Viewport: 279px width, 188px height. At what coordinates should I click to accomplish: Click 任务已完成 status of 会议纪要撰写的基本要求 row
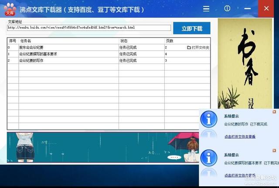[128, 54]
